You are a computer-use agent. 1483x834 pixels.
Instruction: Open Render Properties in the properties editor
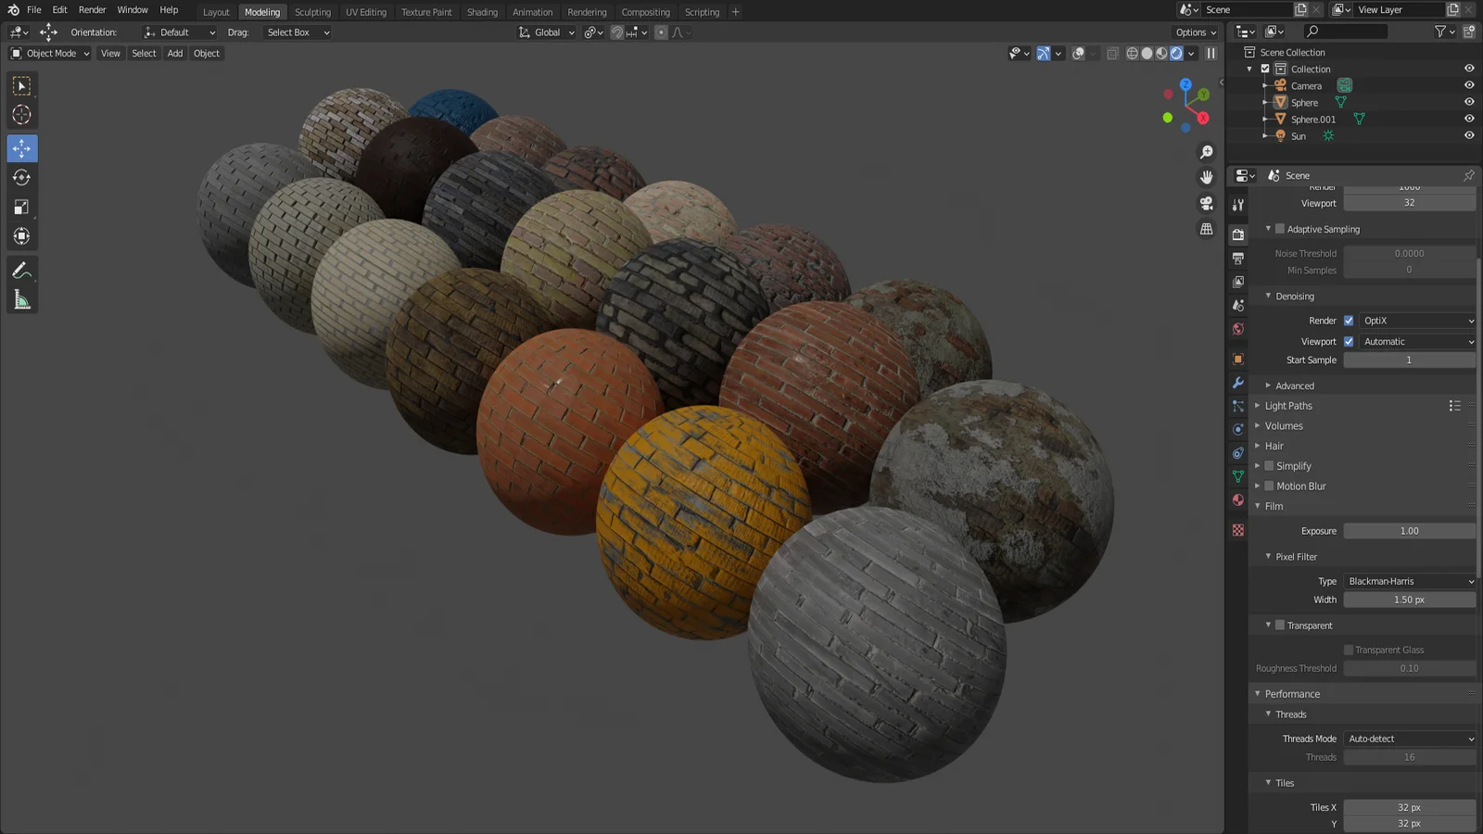tap(1237, 234)
